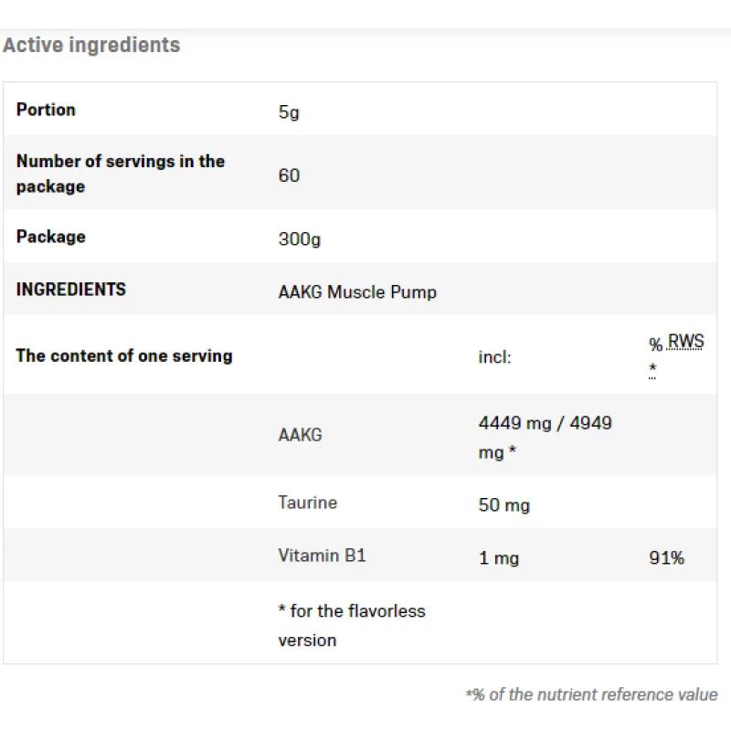
Task: Select the Taurine ingredient name
Action: [307, 503]
